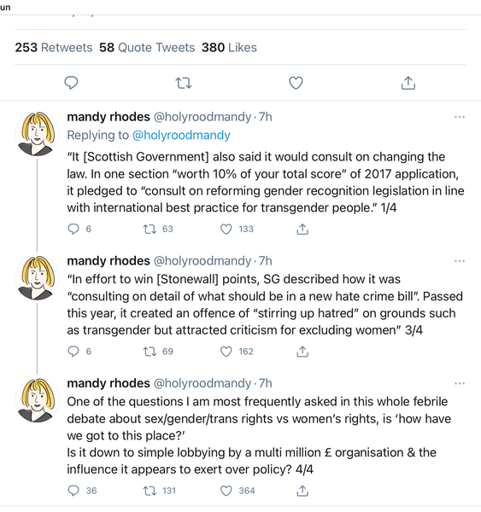Like the 3/4 tweet with 162 likes

[x=226, y=352]
